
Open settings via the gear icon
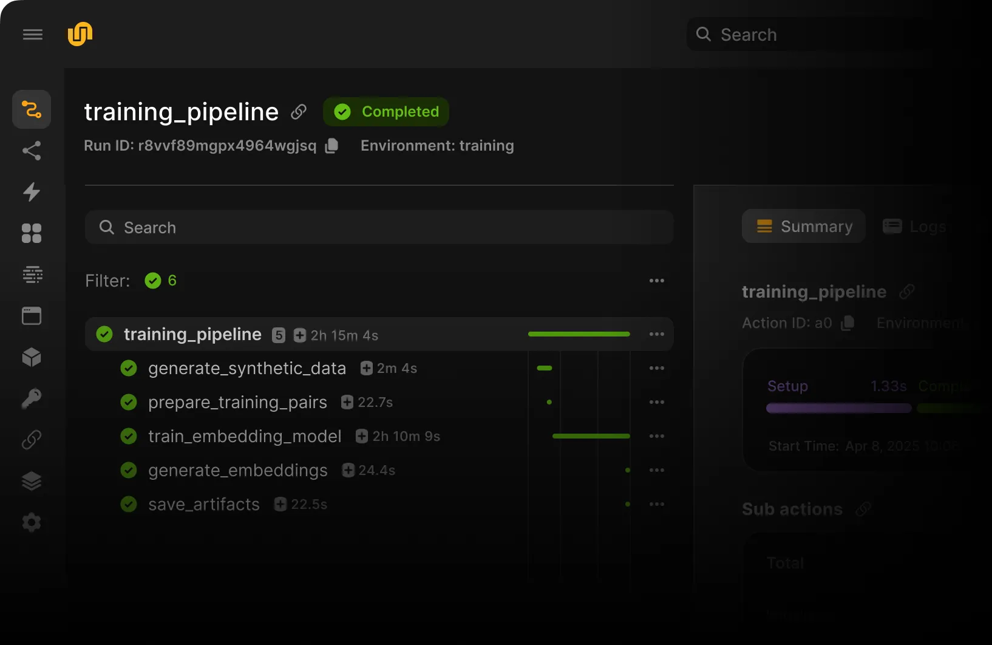click(31, 523)
